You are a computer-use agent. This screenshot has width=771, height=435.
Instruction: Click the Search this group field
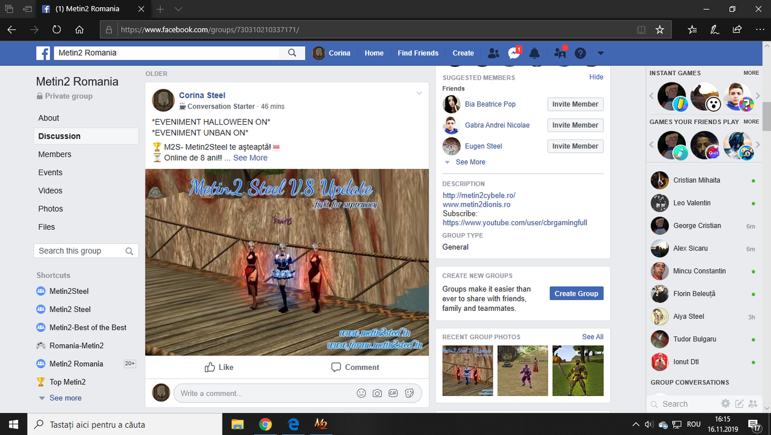tap(86, 251)
